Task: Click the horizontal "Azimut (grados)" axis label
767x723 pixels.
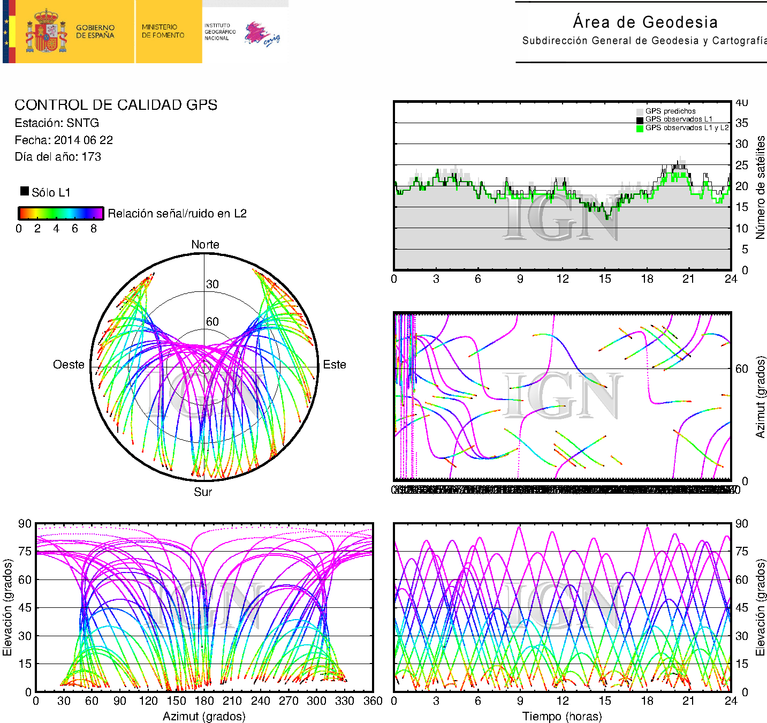Action: click(x=204, y=716)
